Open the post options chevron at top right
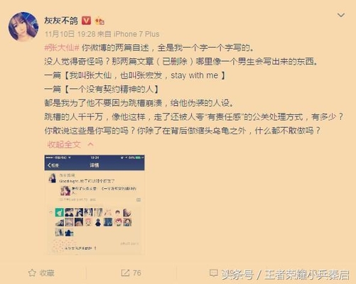The image size is (356, 284). [341, 16]
